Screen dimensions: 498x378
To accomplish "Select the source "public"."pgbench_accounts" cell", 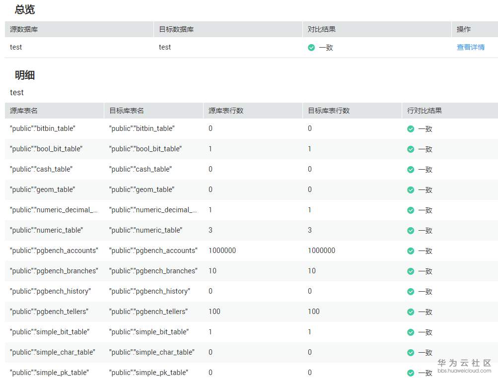I will pyautogui.click(x=54, y=251).
